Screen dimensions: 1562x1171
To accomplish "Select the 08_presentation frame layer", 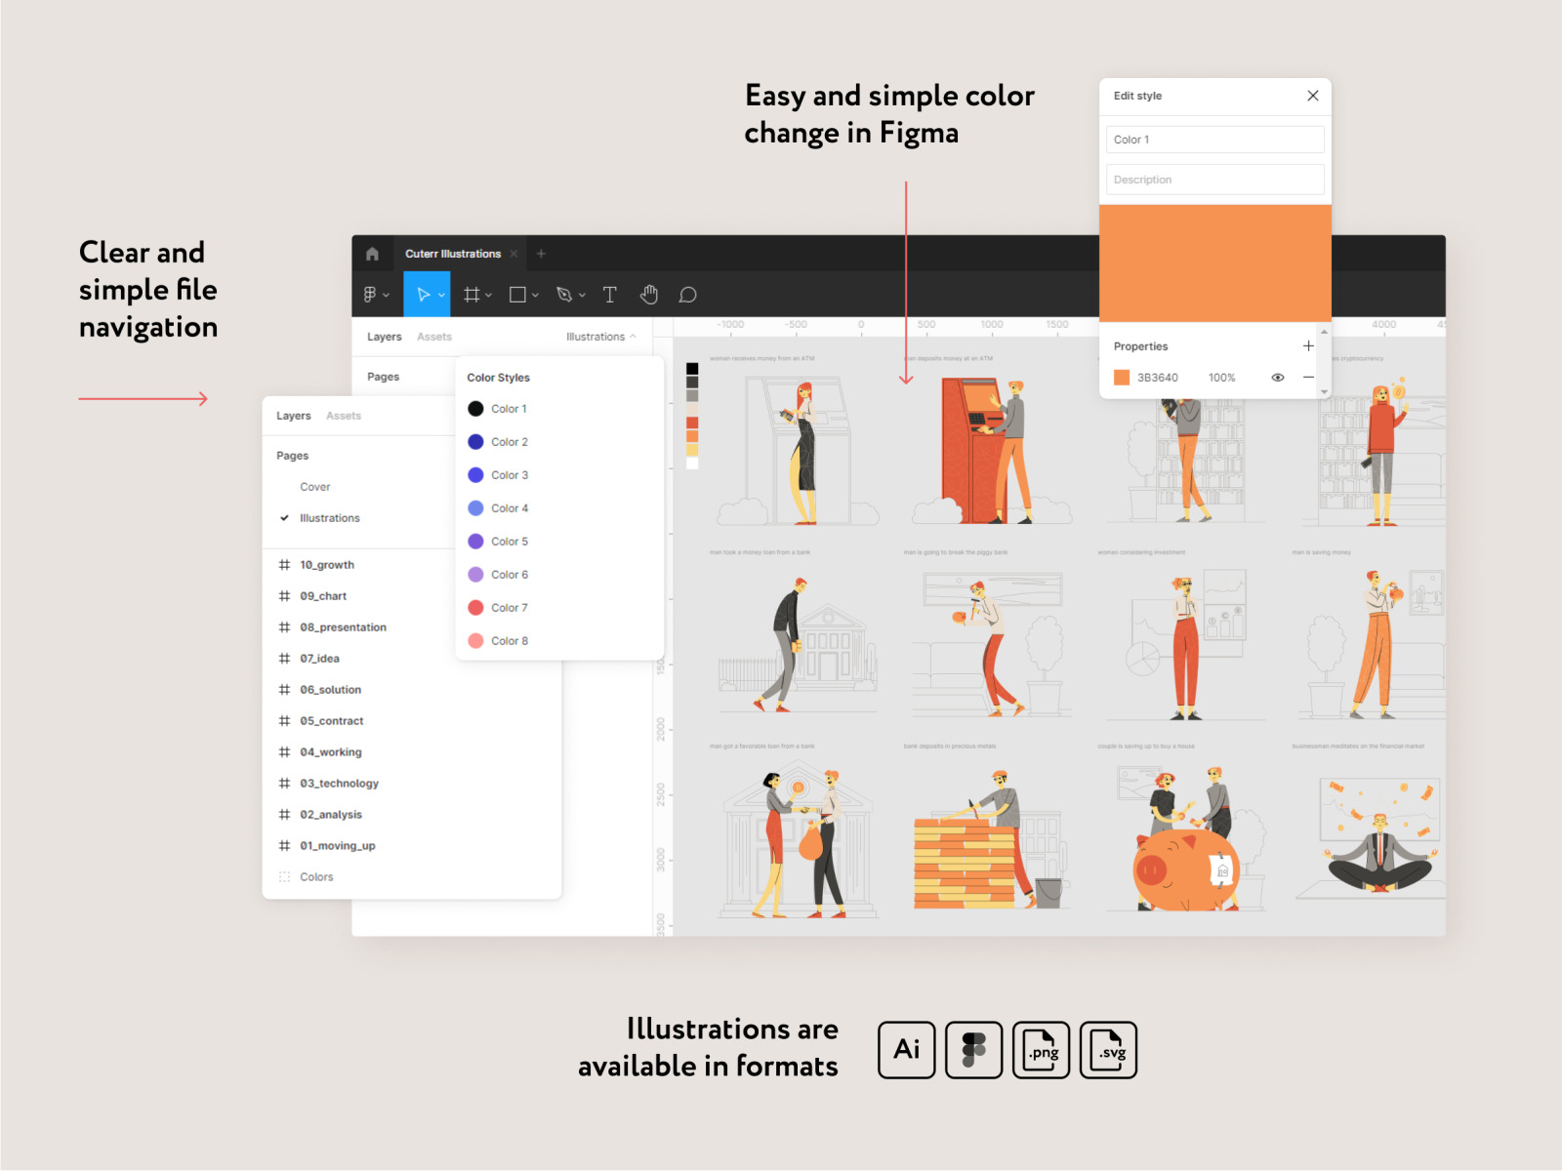I will click(343, 627).
